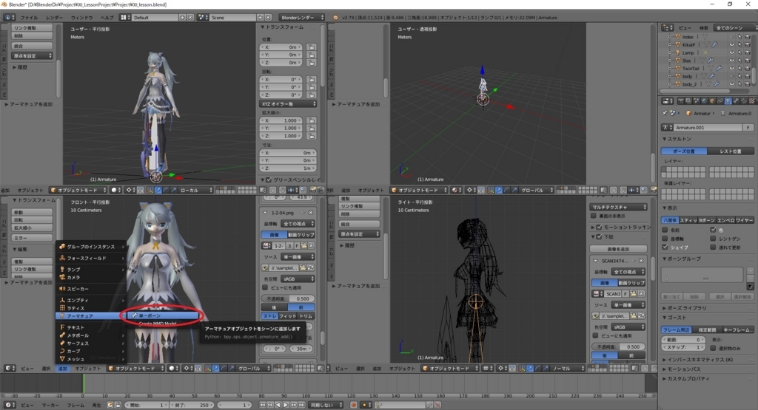Adjust 不透明度 slider in SCAN3474 panel

pos(618,346)
